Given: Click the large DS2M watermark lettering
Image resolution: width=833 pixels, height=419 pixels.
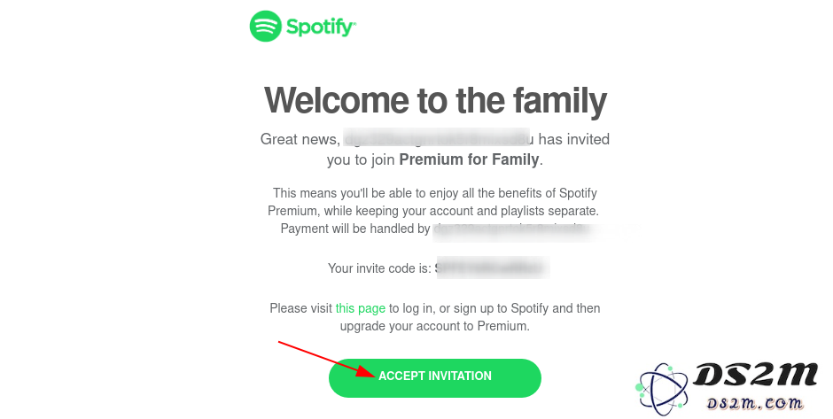Looking at the screenshot, I should click(755, 375).
